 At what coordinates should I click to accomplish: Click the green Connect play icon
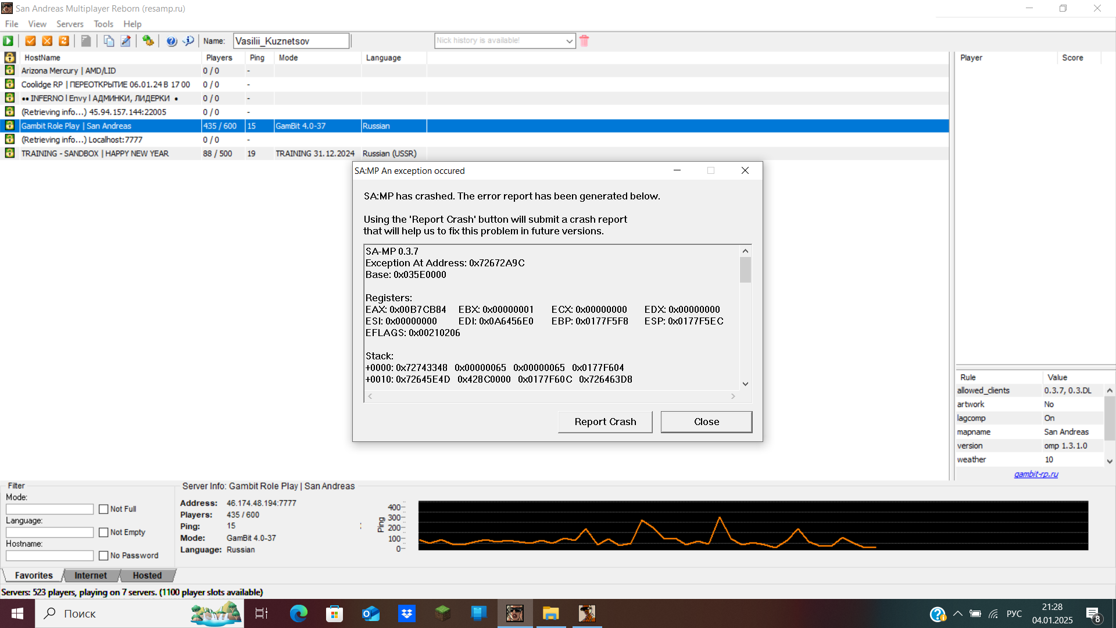8,41
